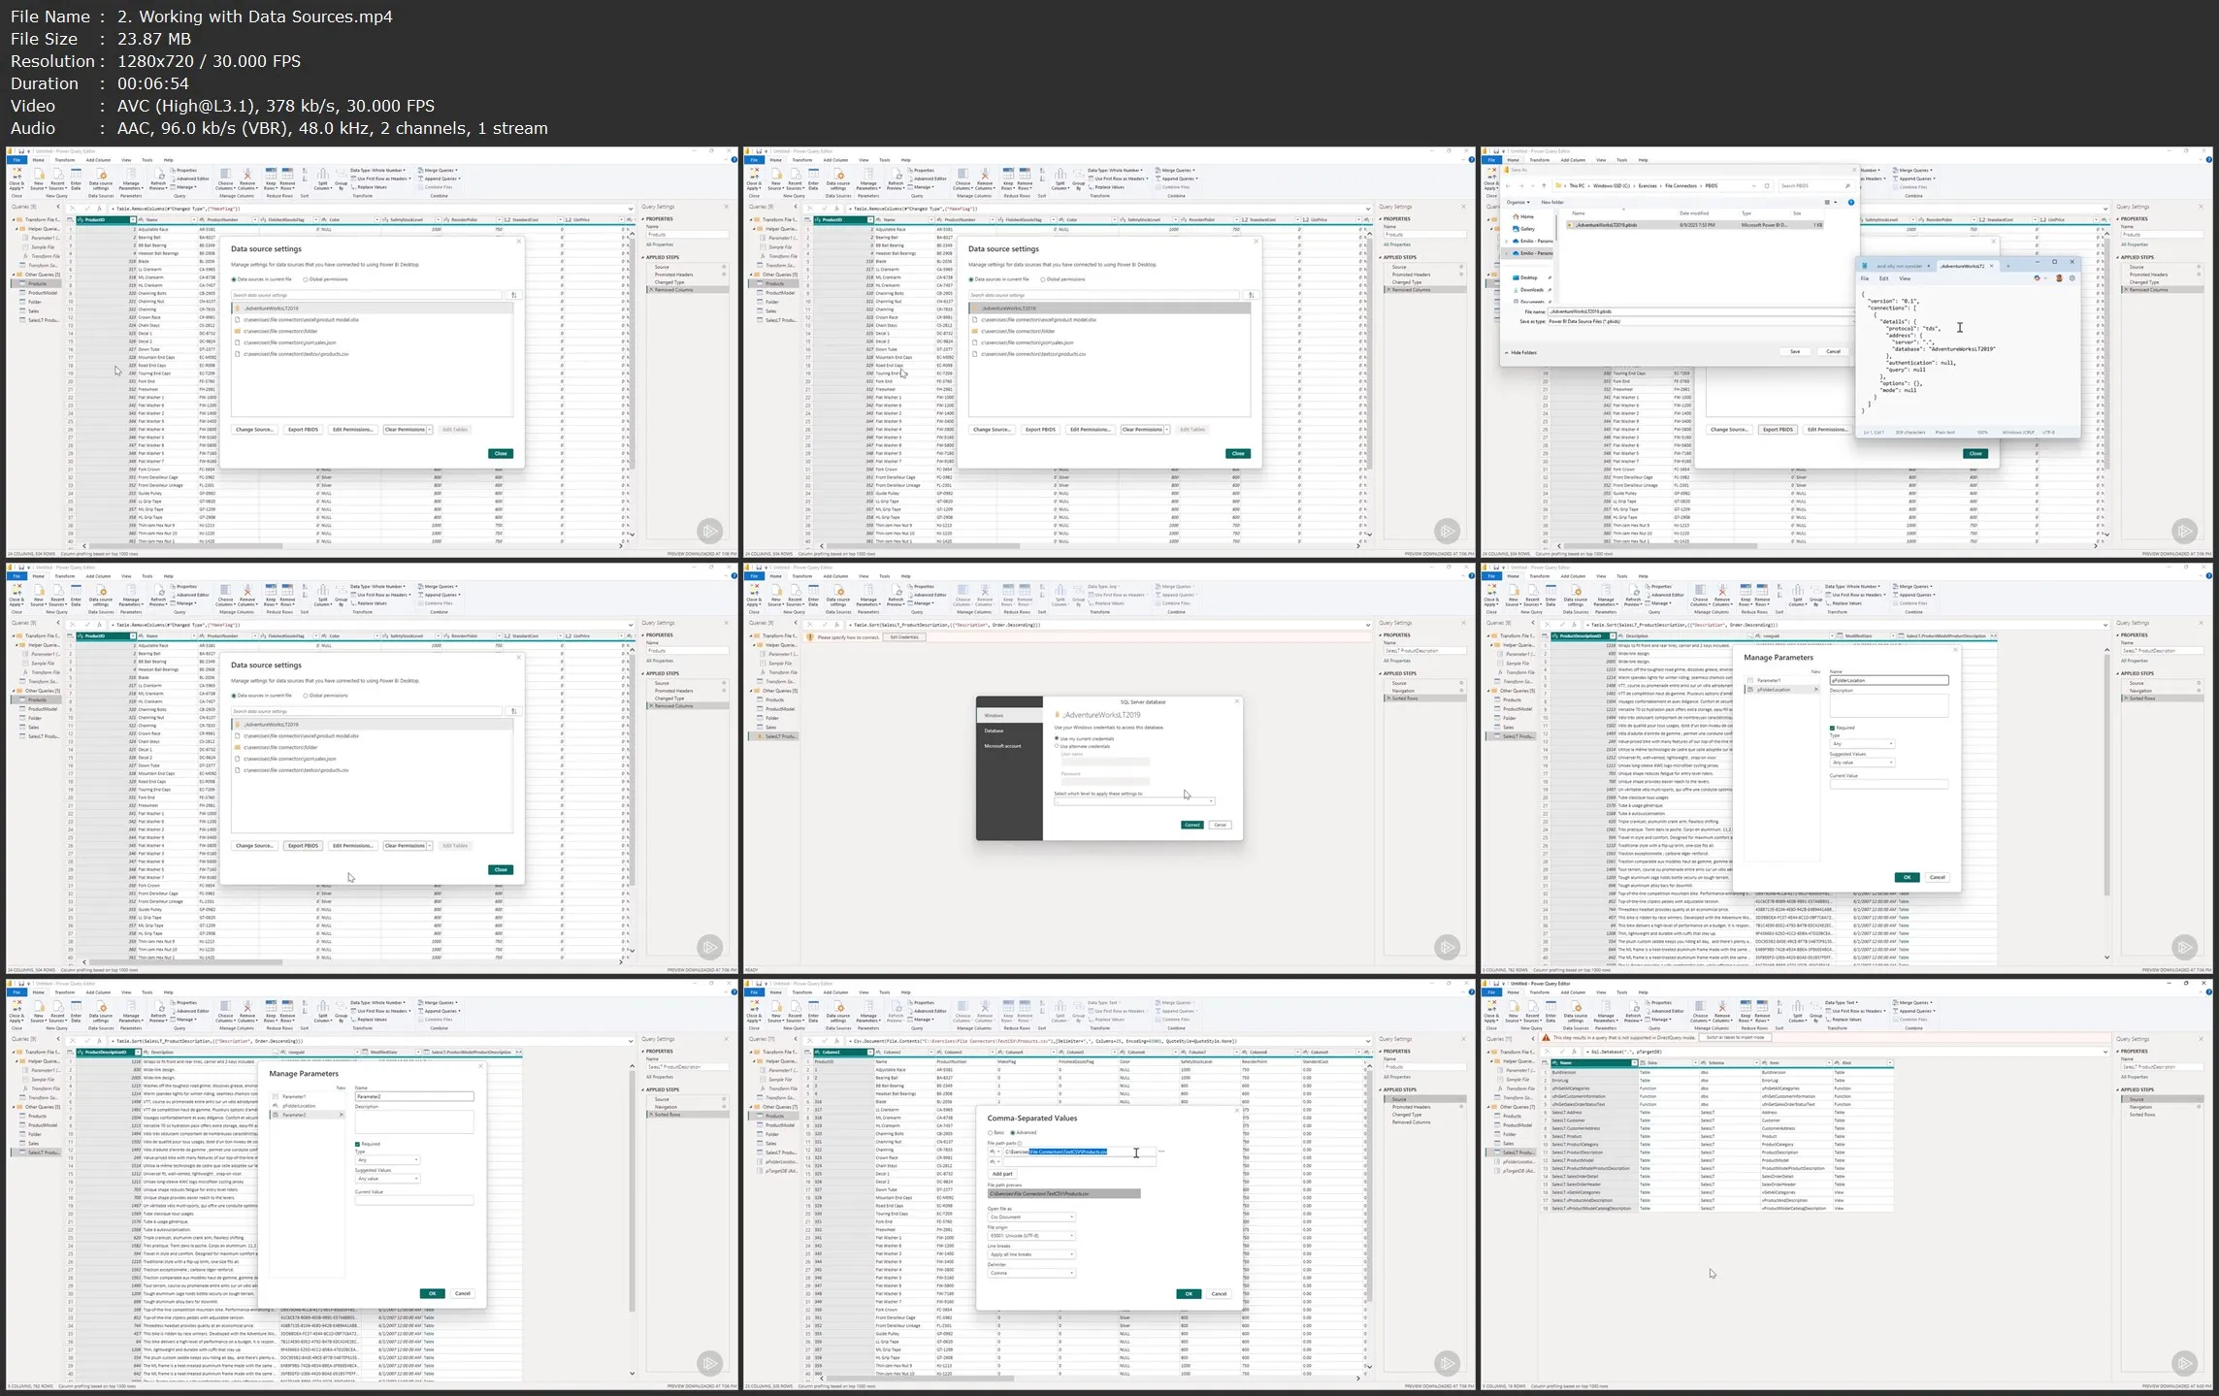Click magnifier in Search PBIDS box
Screen dimensions: 2219x1396
point(1847,185)
